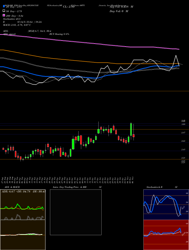Image resolution: width=189 pixels, height=250 pixels.
Task: Click the 'ADX & MACD' panel title
Action: (x=12, y=187)
